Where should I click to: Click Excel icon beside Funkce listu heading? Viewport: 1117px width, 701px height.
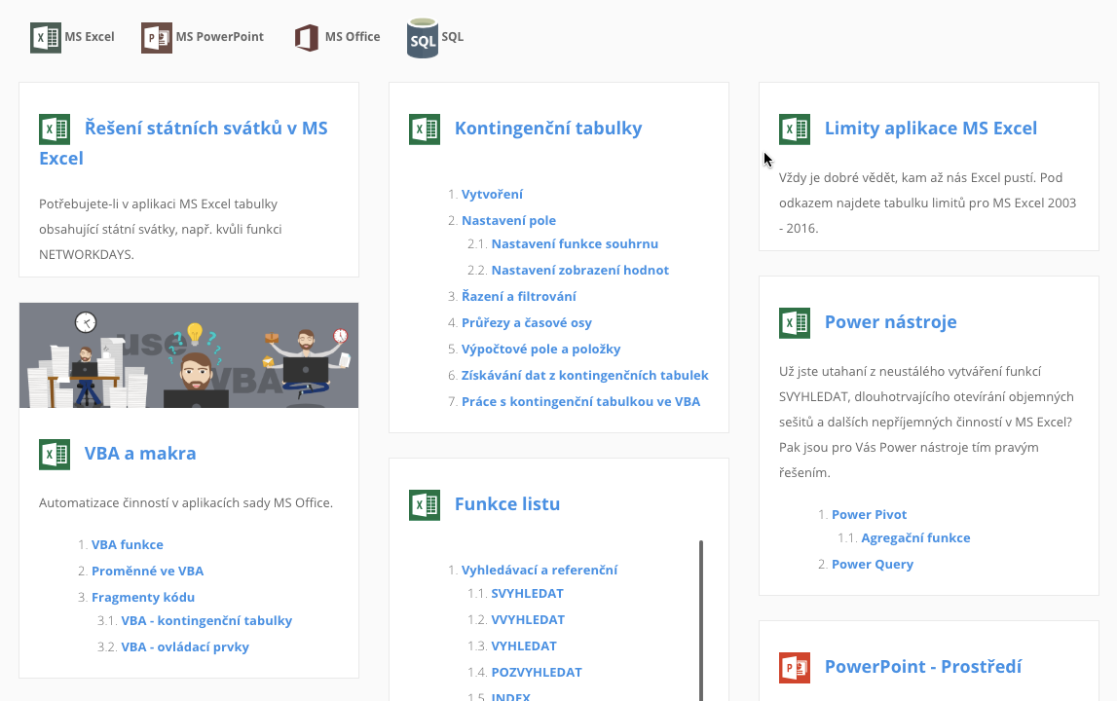pos(425,505)
